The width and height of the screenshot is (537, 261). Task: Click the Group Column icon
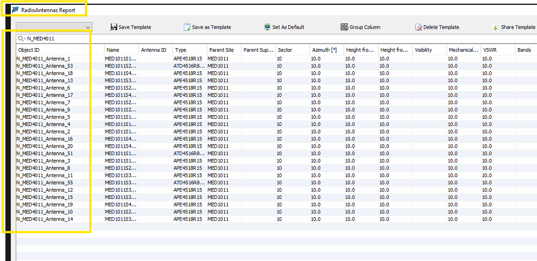[x=344, y=27]
